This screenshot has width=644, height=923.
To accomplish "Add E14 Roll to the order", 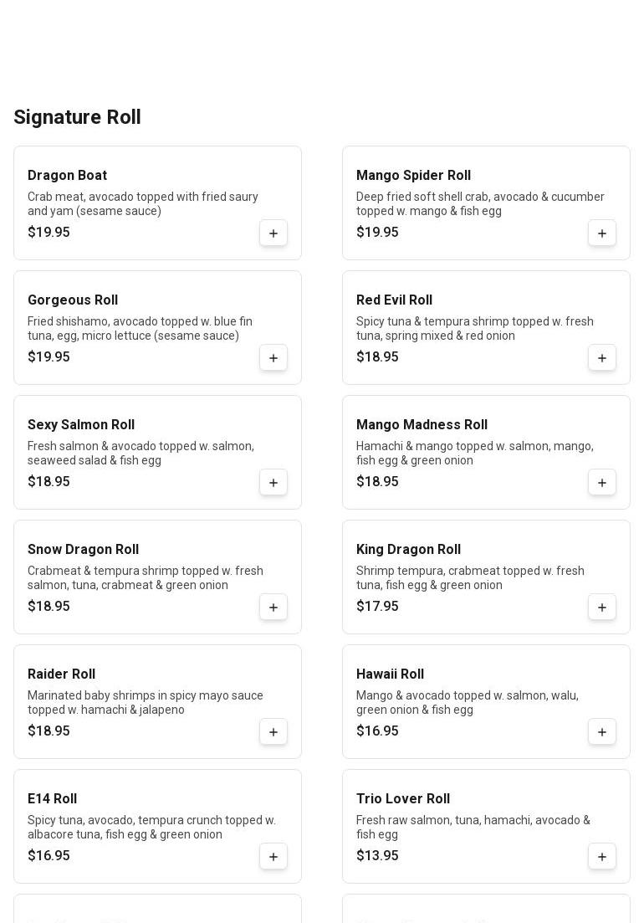I will [273, 856].
